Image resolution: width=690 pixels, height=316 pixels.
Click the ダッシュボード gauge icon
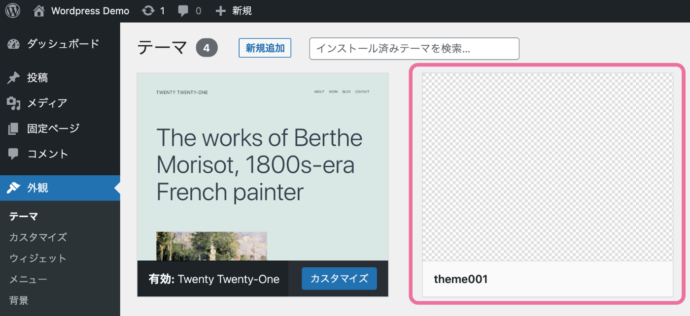[13, 44]
